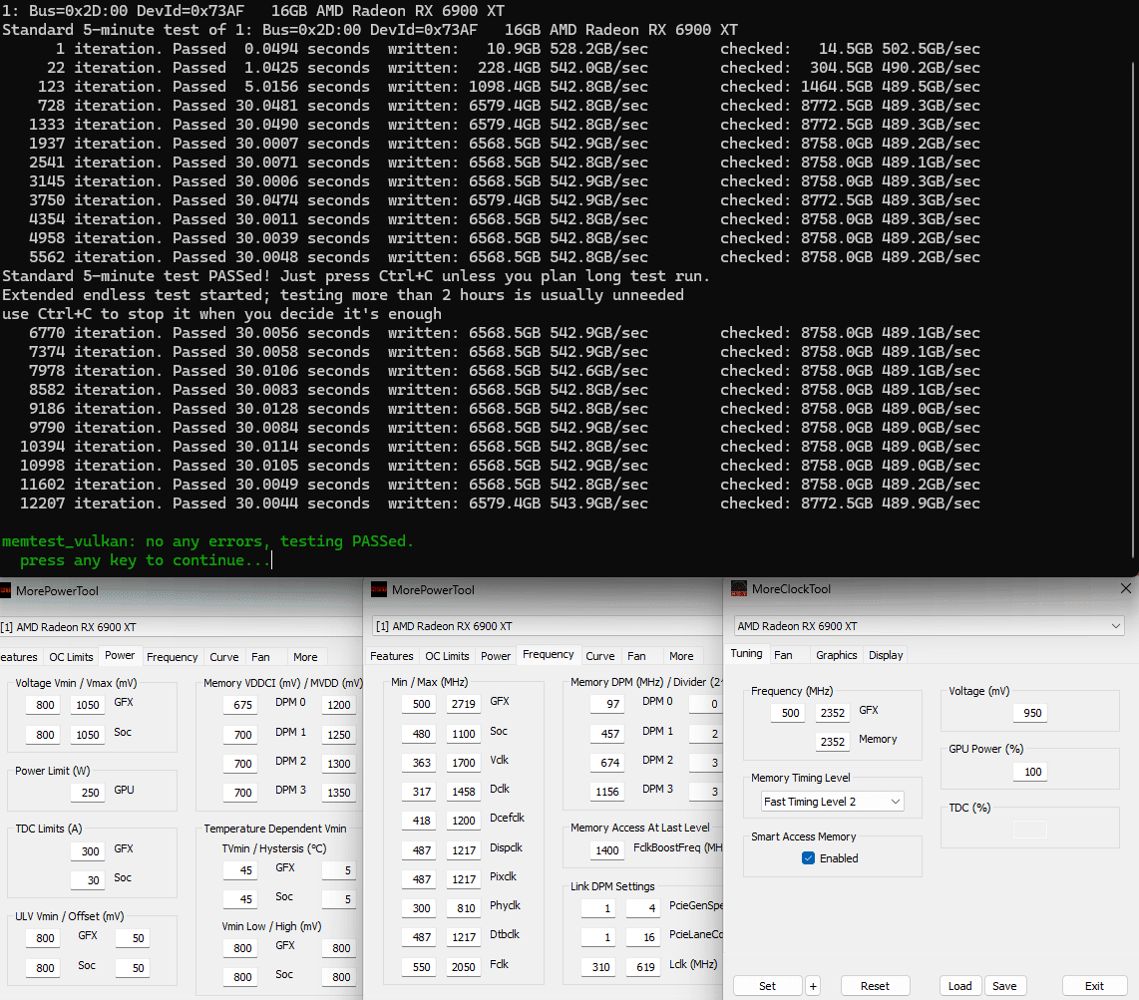Open Fan tab in middle MorePowerTool window

636,656
